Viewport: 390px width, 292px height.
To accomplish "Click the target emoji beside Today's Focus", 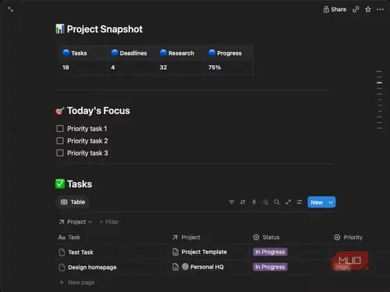I will [59, 111].
